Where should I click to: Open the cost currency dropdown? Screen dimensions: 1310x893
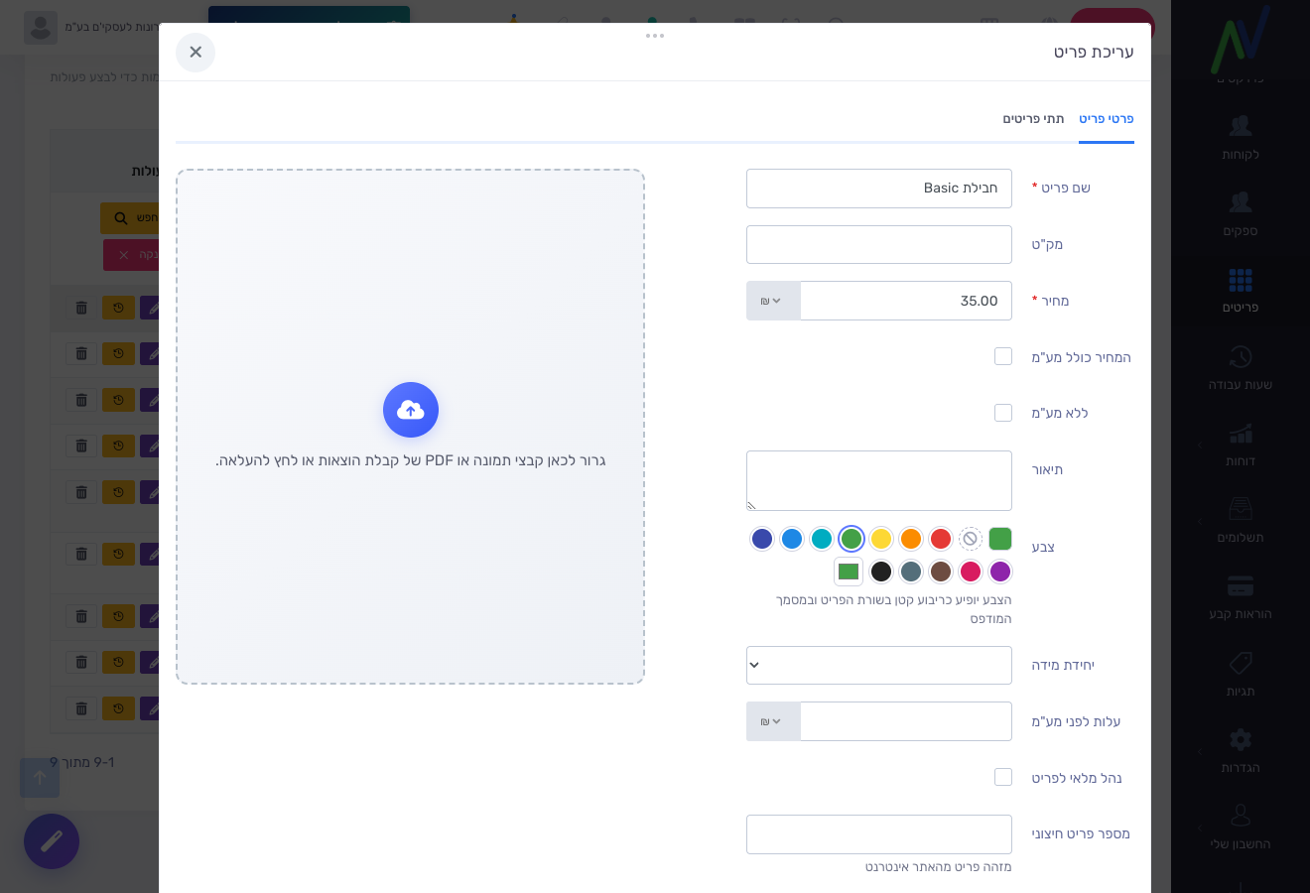tap(773, 721)
